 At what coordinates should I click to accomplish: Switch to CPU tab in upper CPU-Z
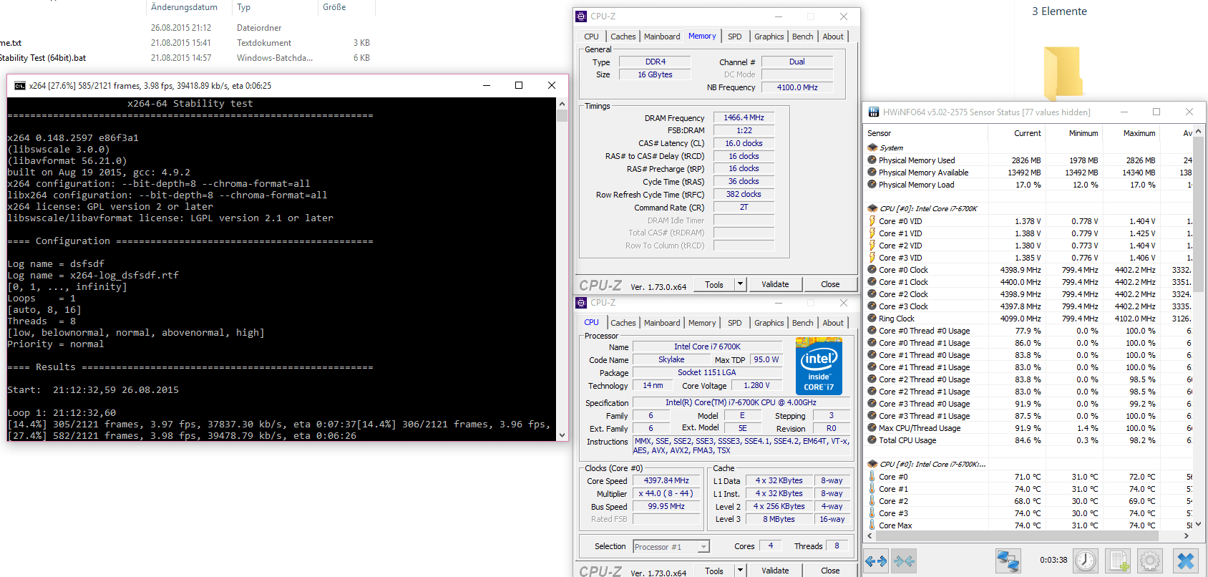(x=591, y=37)
